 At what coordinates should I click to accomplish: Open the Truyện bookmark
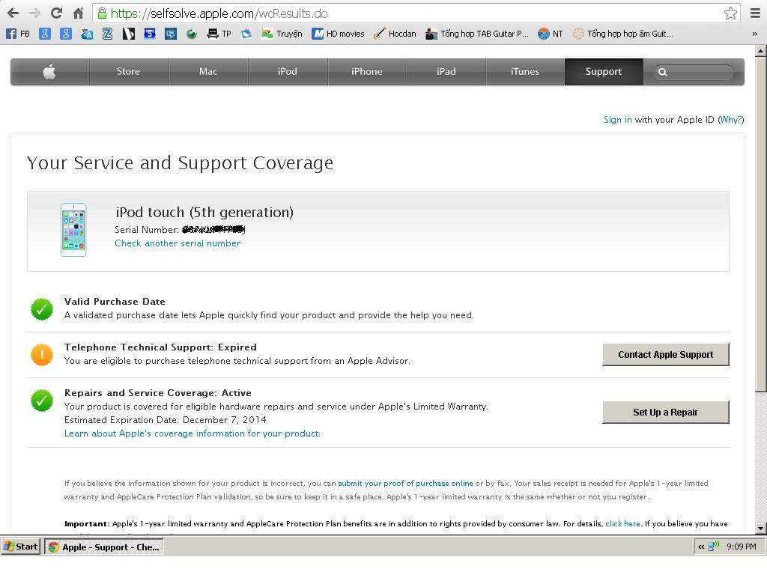click(282, 34)
